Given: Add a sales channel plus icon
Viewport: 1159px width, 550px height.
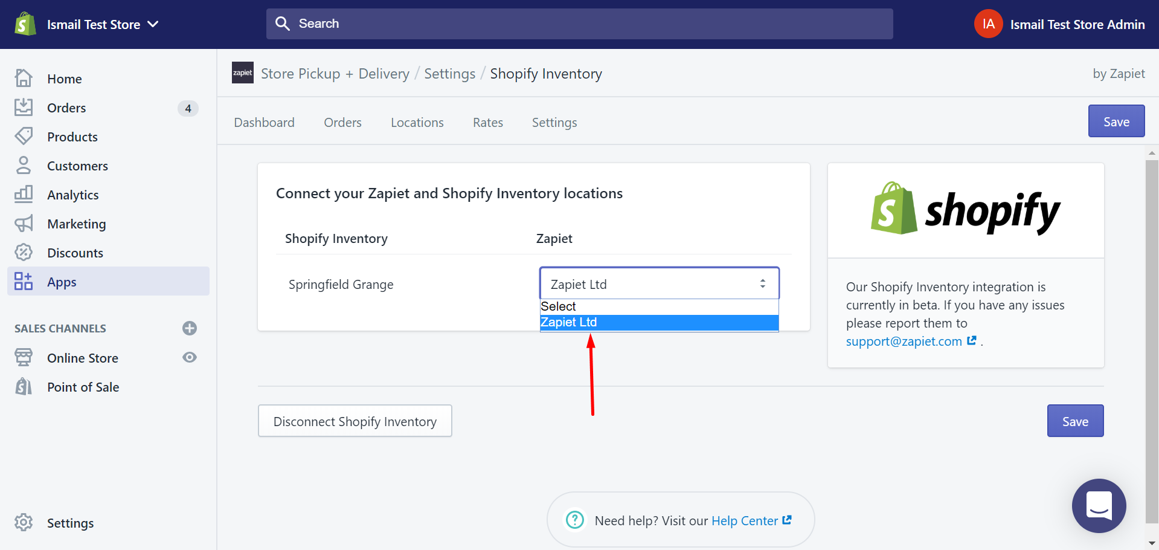Looking at the screenshot, I should 190,328.
